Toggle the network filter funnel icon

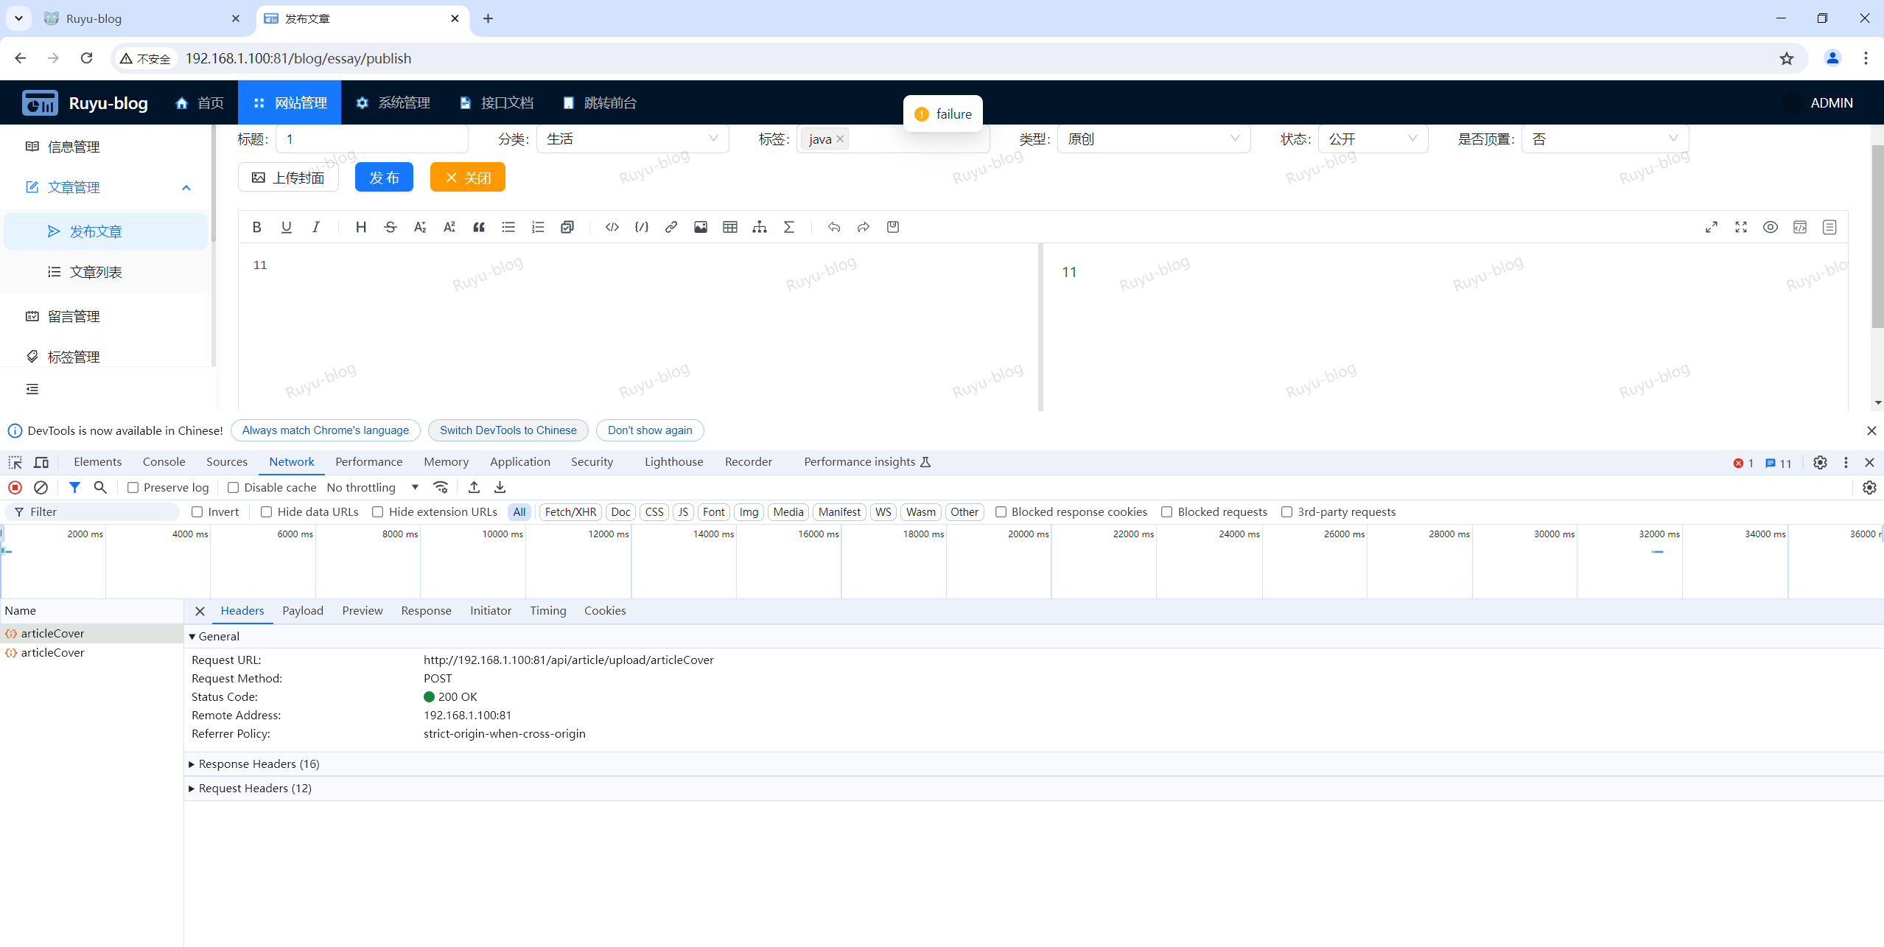coord(74,487)
